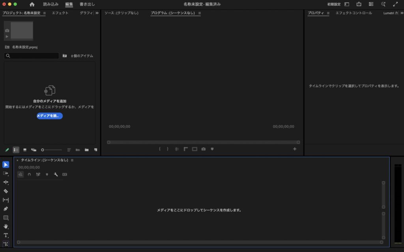This screenshot has width=404, height=252.
Task: Open the Program monitor panel menu
Action: tap(200, 13)
